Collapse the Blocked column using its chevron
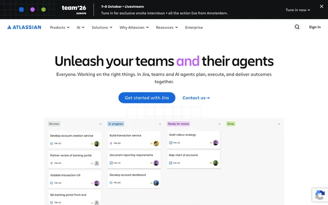The height and width of the screenshot is (205, 328). 100,124
